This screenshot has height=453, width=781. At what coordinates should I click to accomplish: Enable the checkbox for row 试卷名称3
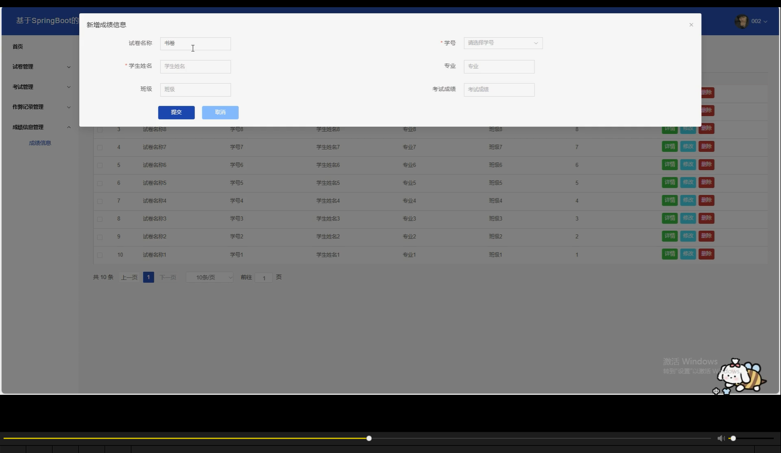pyautogui.click(x=100, y=219)
